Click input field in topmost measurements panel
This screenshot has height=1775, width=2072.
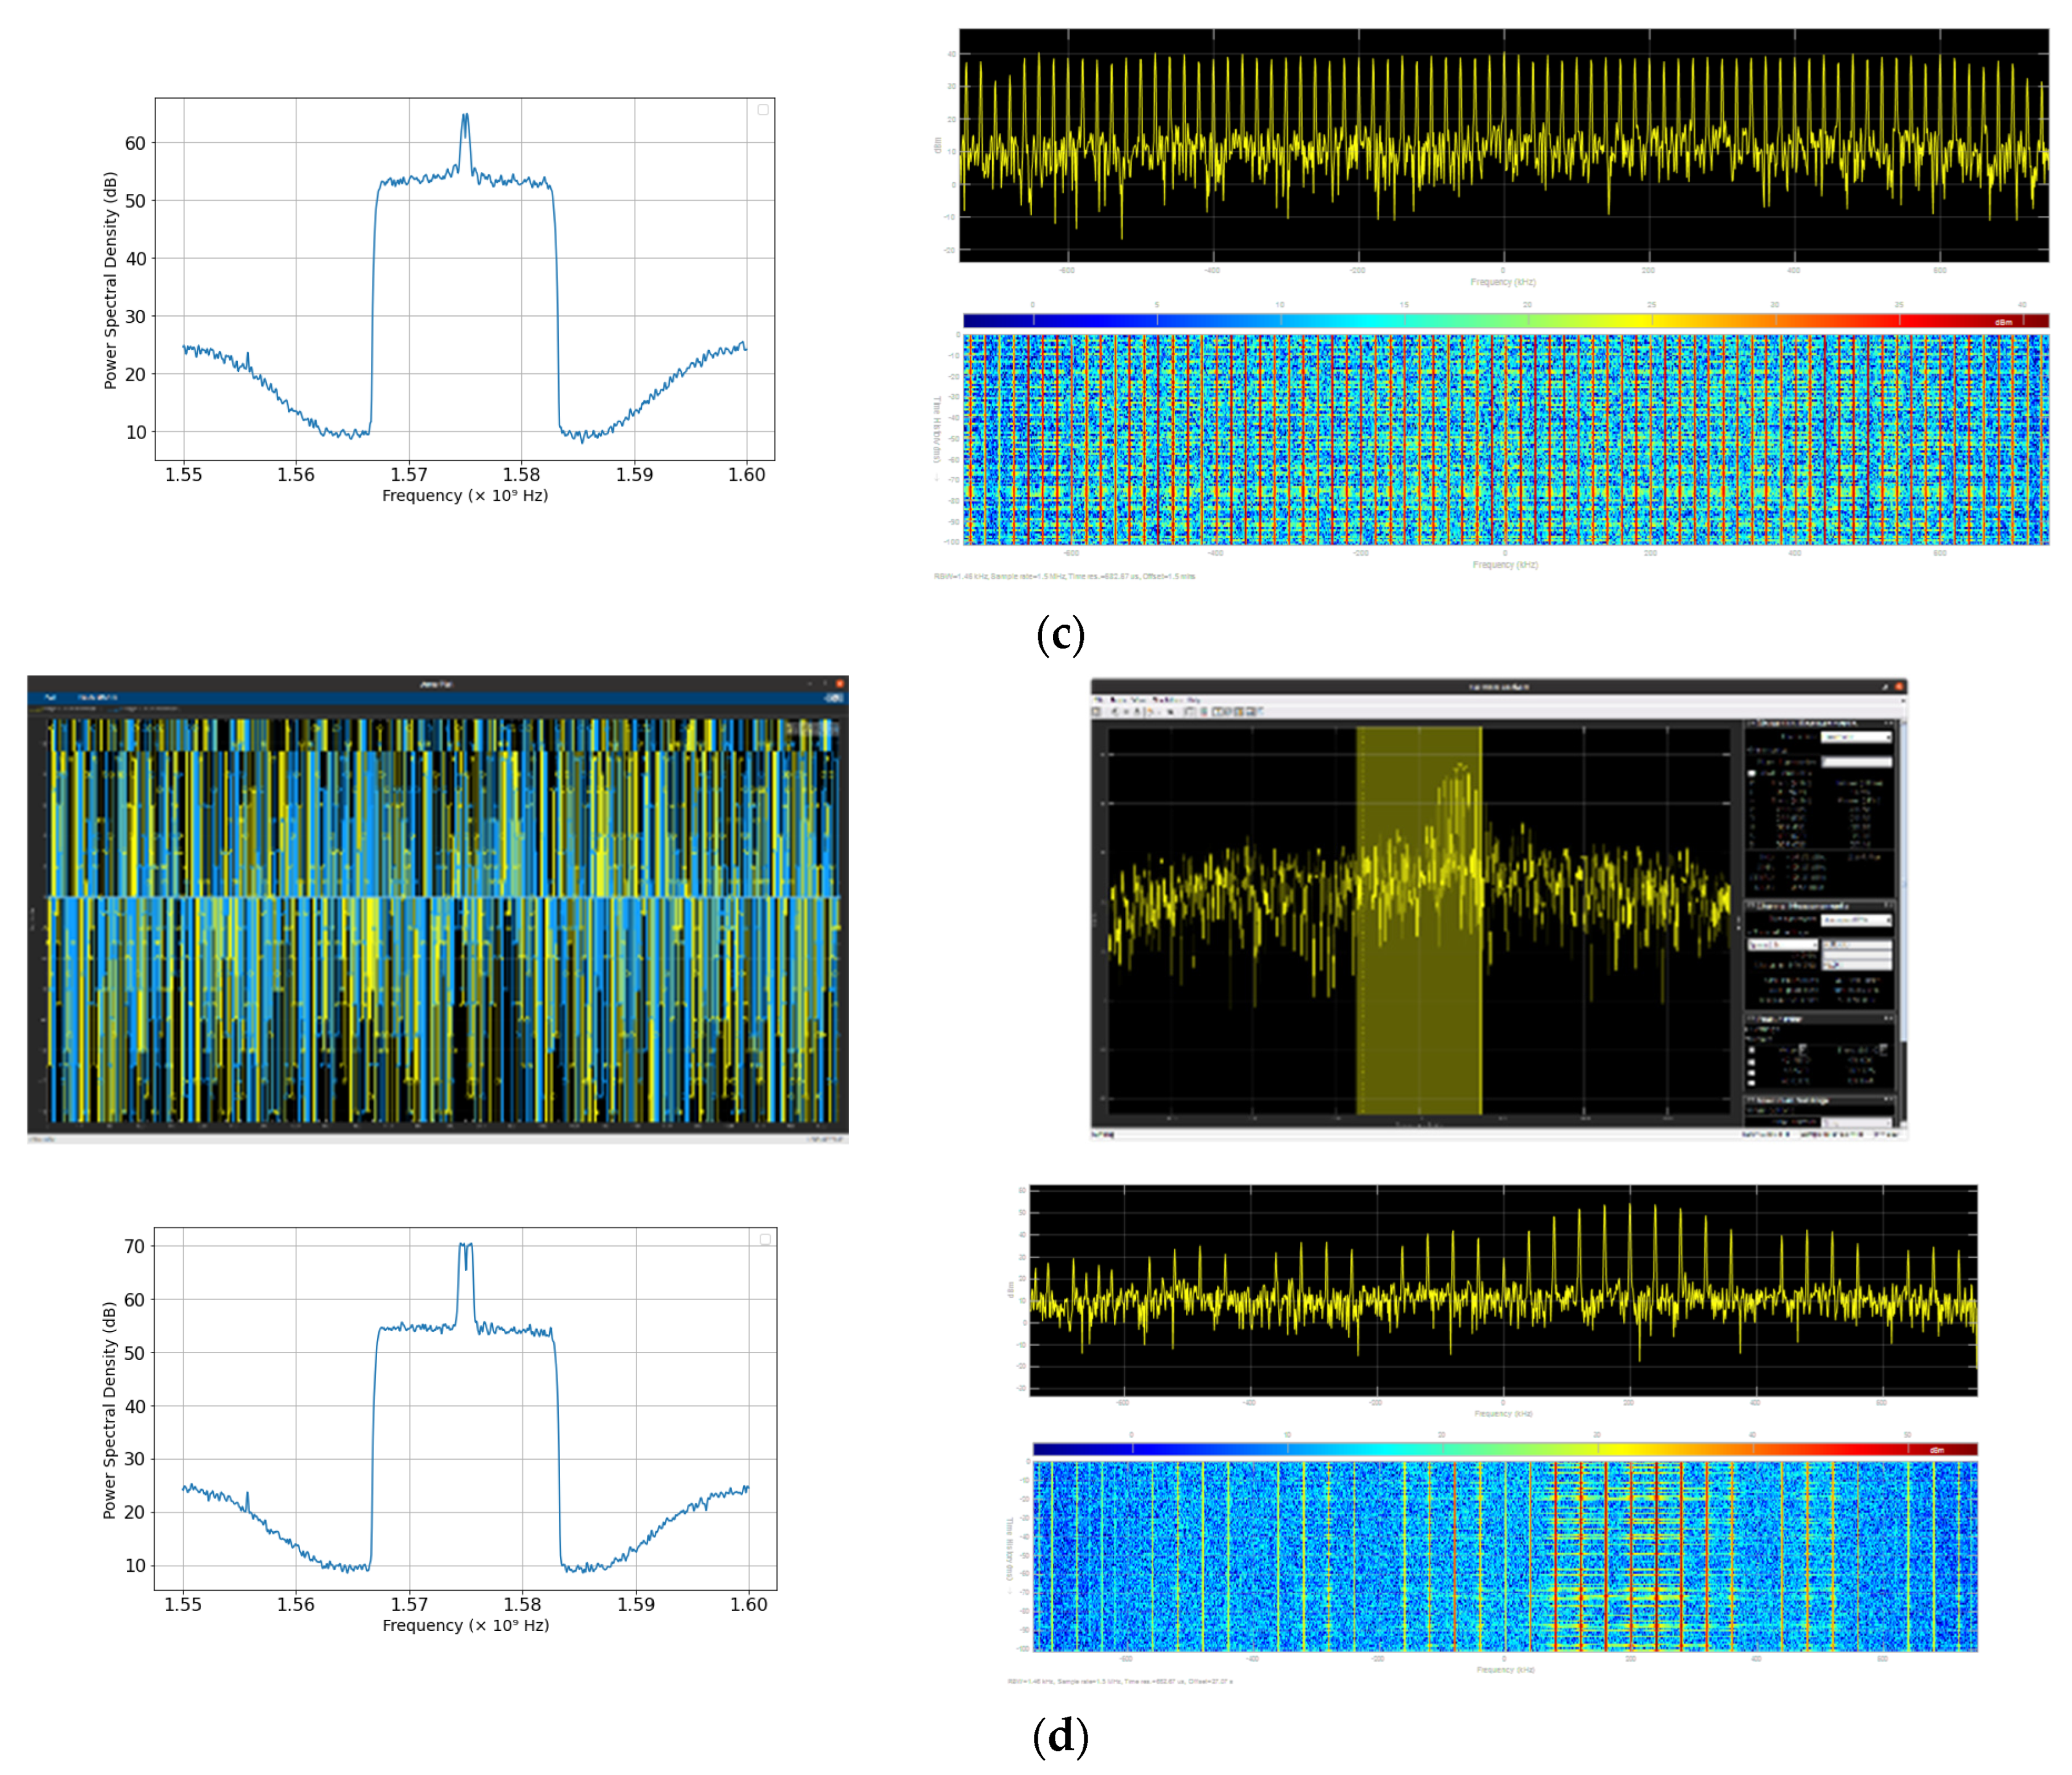(1856, 762)
